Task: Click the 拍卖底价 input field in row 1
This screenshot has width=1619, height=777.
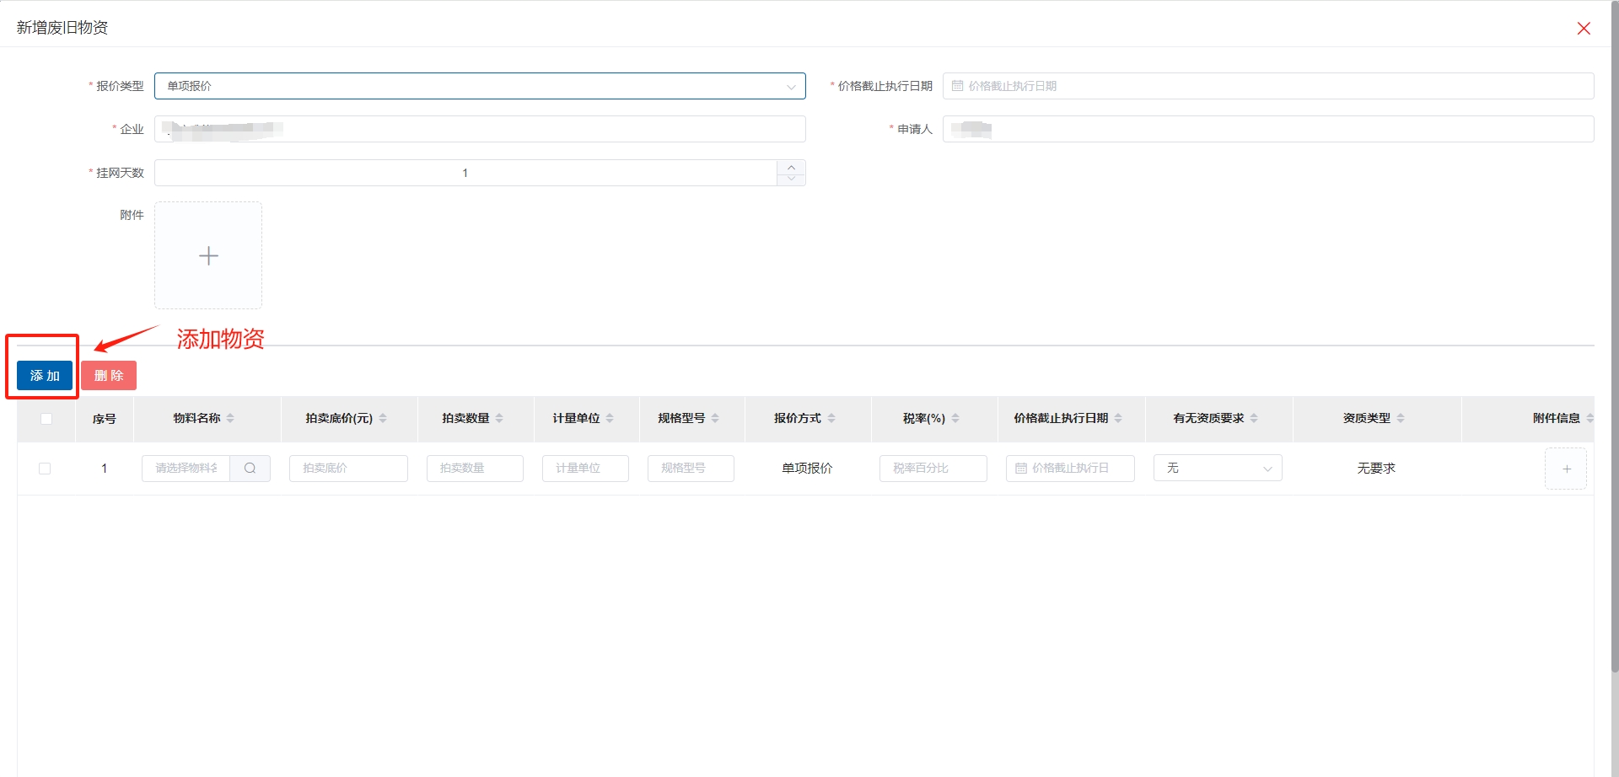Action: click(x=348, y=469)
